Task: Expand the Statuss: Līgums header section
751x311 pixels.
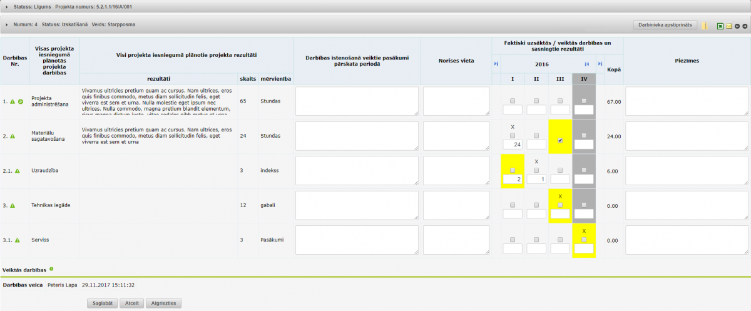Action: tap(7, 6)
